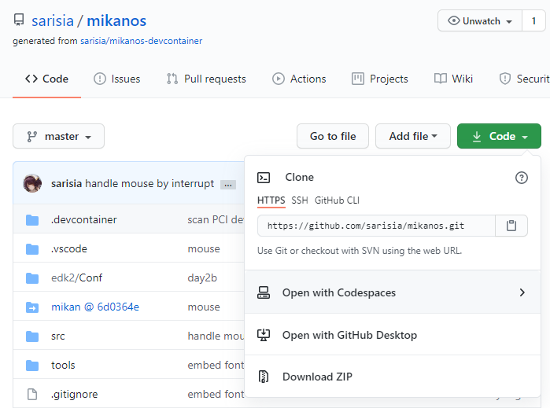Click the clone URL input field
This screenshot has height=408, width=550.
click(x=376, y=226)
